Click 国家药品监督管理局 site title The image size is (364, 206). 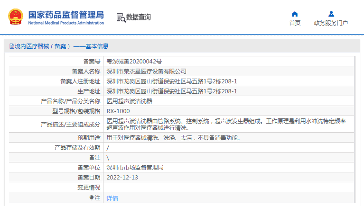[66, 15]
